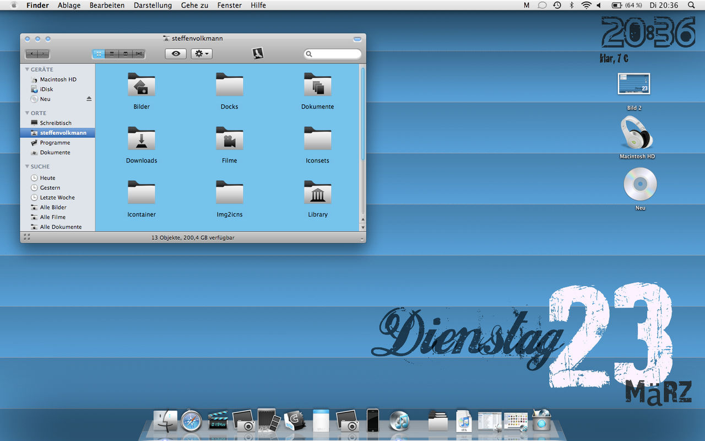Select Macintosh HD in the sidebar
705x441 pixels.
57,79
